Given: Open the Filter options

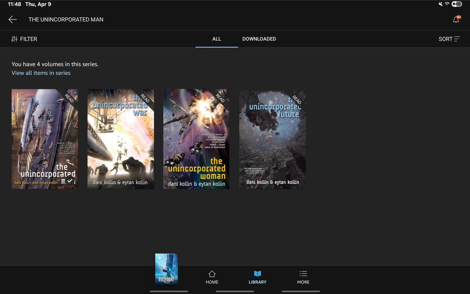Looking at the screenshot, I should pyautogui.click(x=24, y=39).
